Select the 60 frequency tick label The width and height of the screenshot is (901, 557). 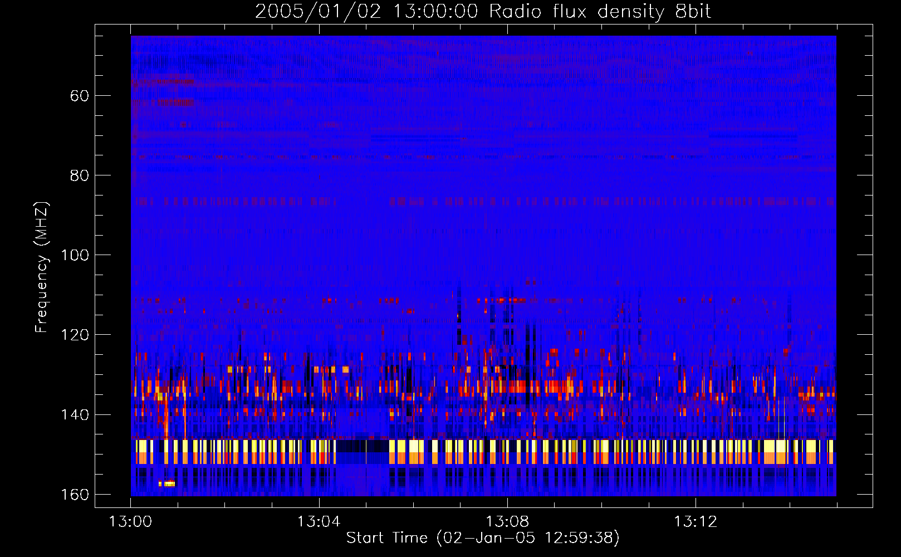click(80, 96)
